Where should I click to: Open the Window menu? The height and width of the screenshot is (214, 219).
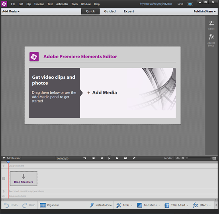click(x=86, y=4)
